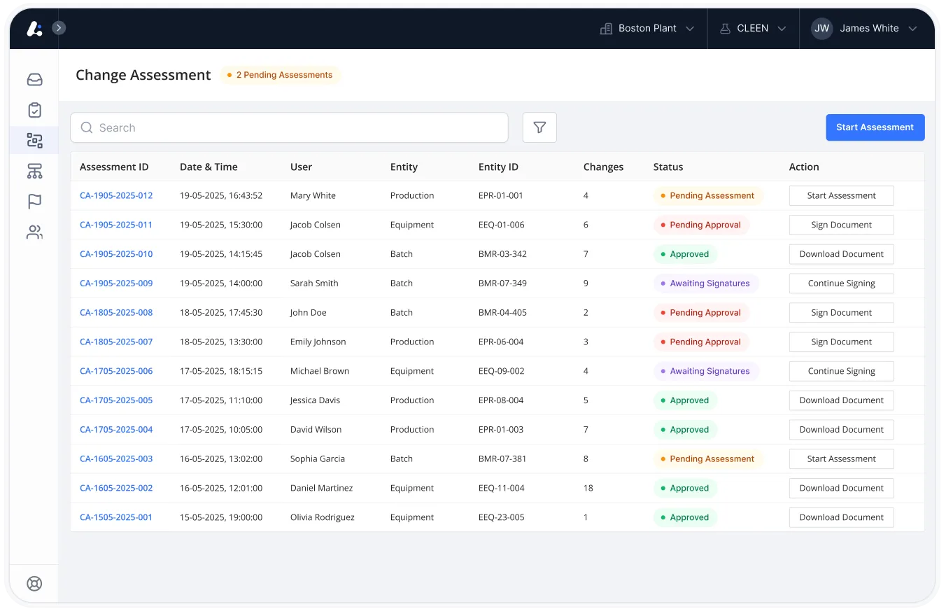Click the blue Start Assessment button
The image size is (946, 609).
[875, 127]
